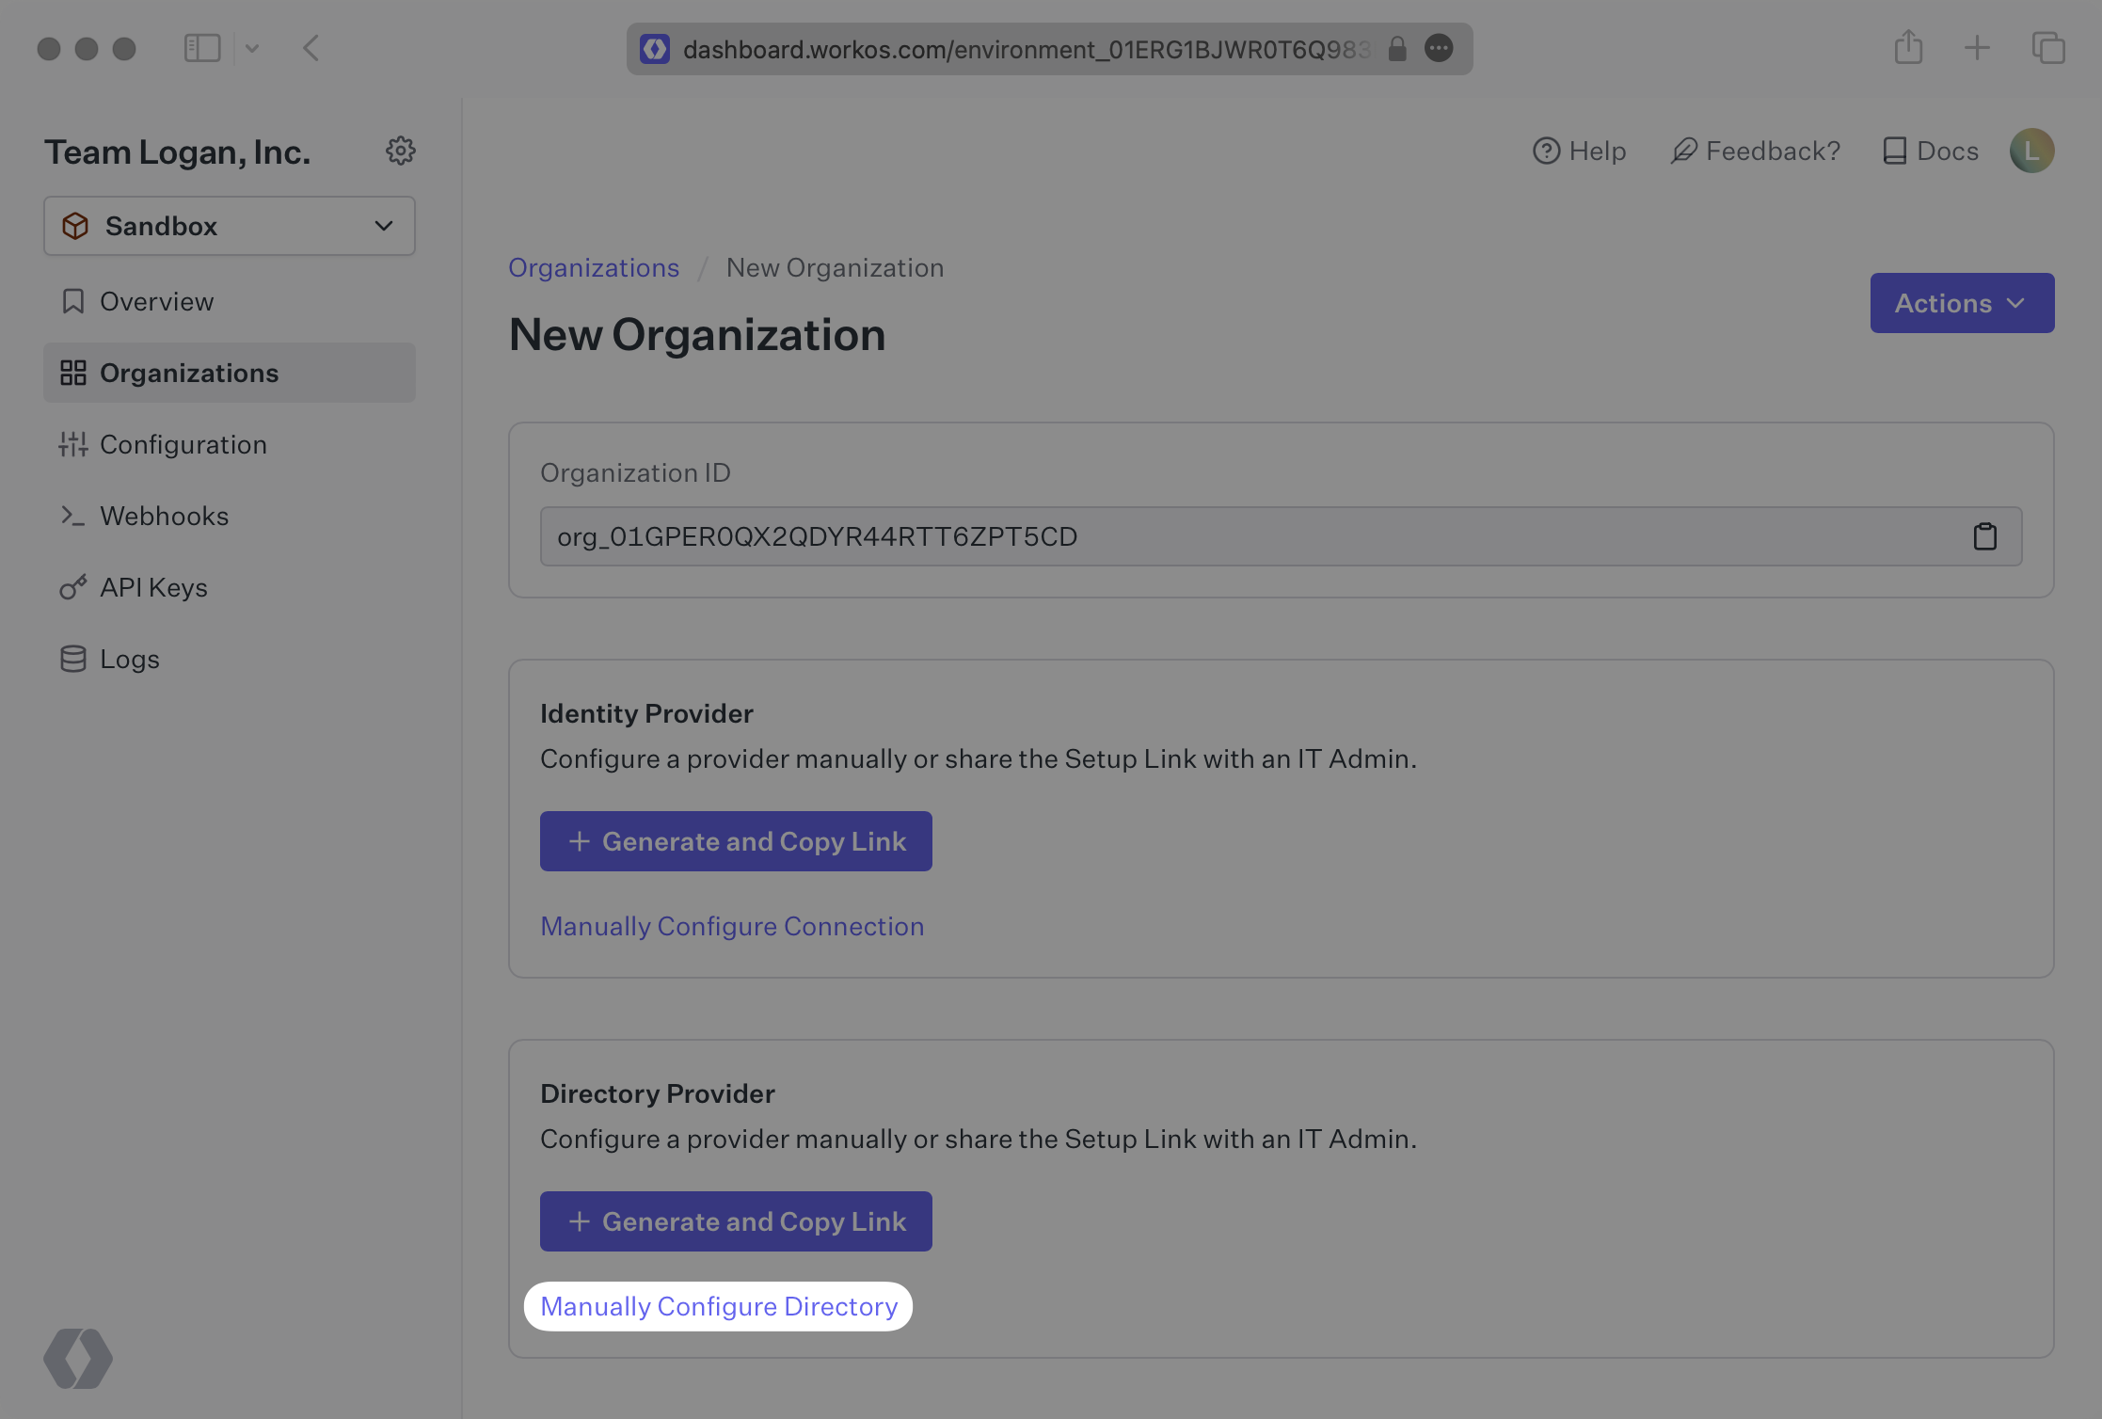Click Generate and Copy Link for Identity Provider
The height and width of the screenshot is (1419, 2102).
coord(736,839)
